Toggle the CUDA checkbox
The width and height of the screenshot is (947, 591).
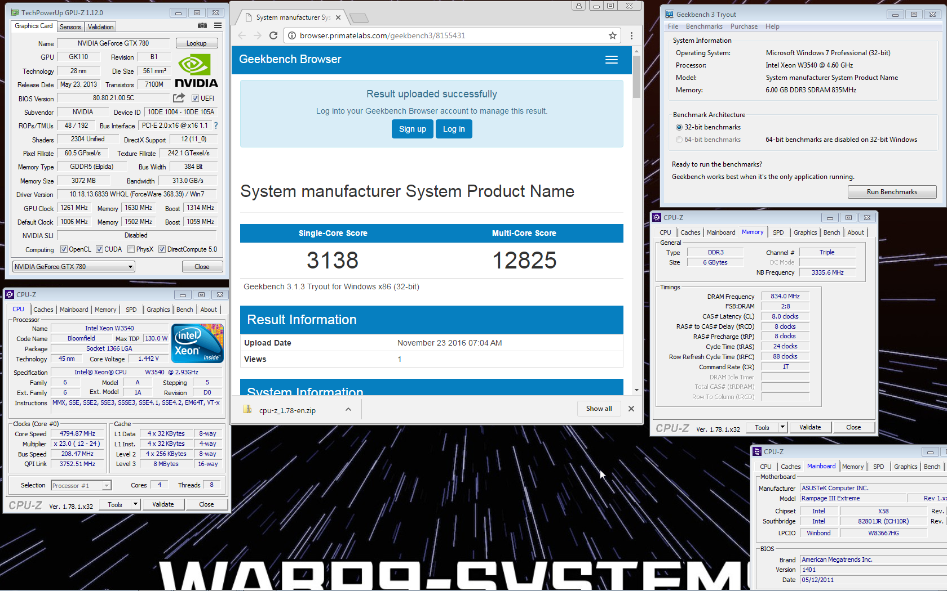coord(99,249)
